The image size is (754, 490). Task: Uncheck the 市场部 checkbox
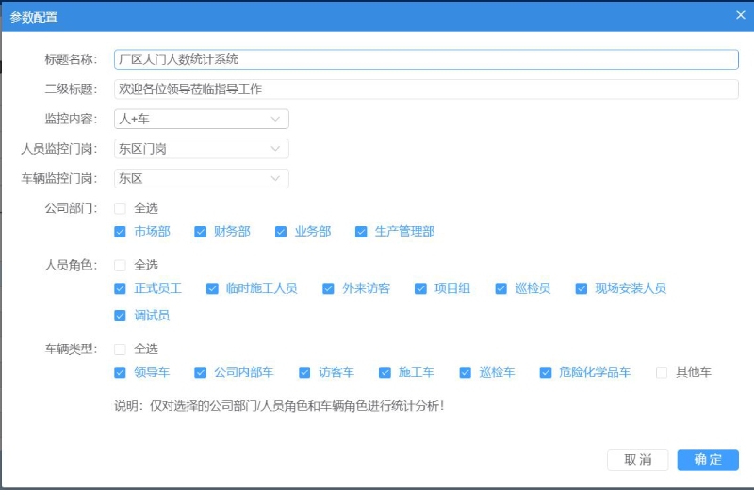(x=120, y=232)
